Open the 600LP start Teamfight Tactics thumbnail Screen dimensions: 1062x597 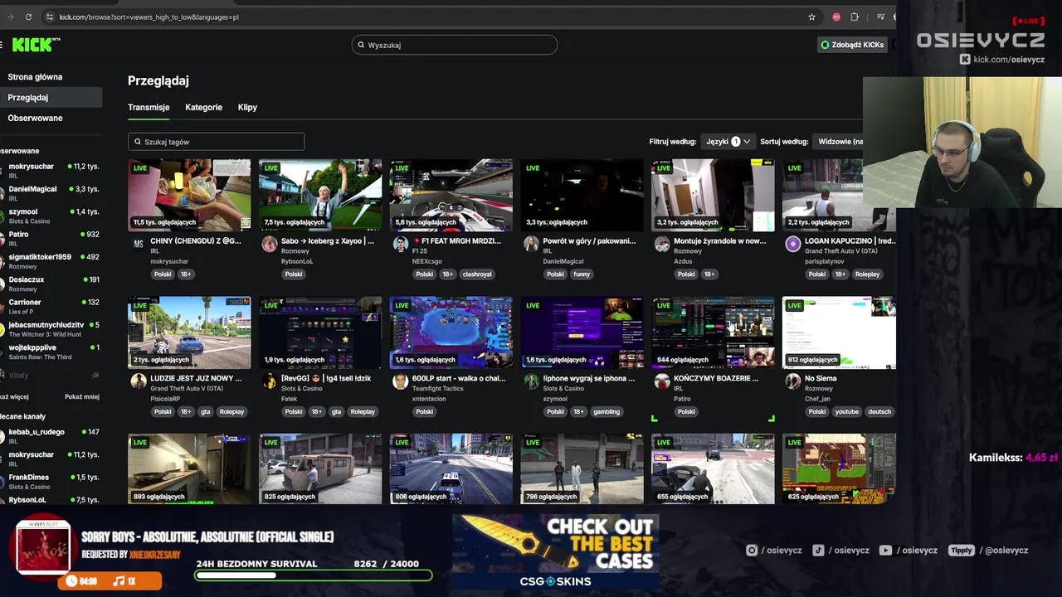pyautogui.click(x=451, y=332)
